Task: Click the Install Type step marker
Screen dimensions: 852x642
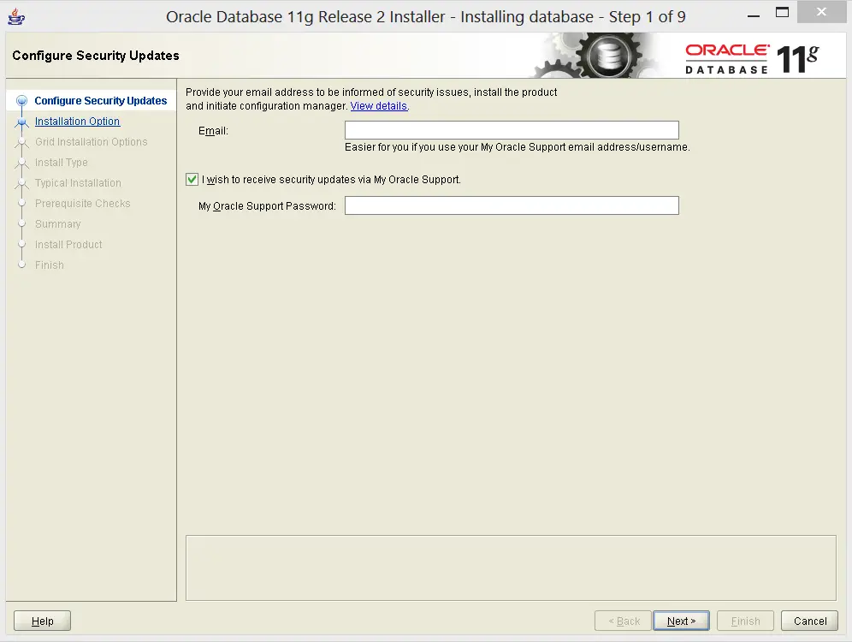Action: [x=22, y=163]
